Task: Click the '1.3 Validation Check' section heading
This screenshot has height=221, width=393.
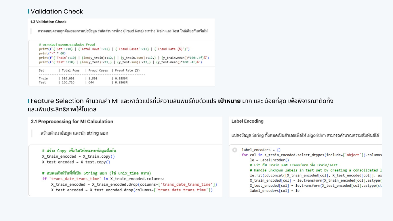Action: [x=48, y=22]
